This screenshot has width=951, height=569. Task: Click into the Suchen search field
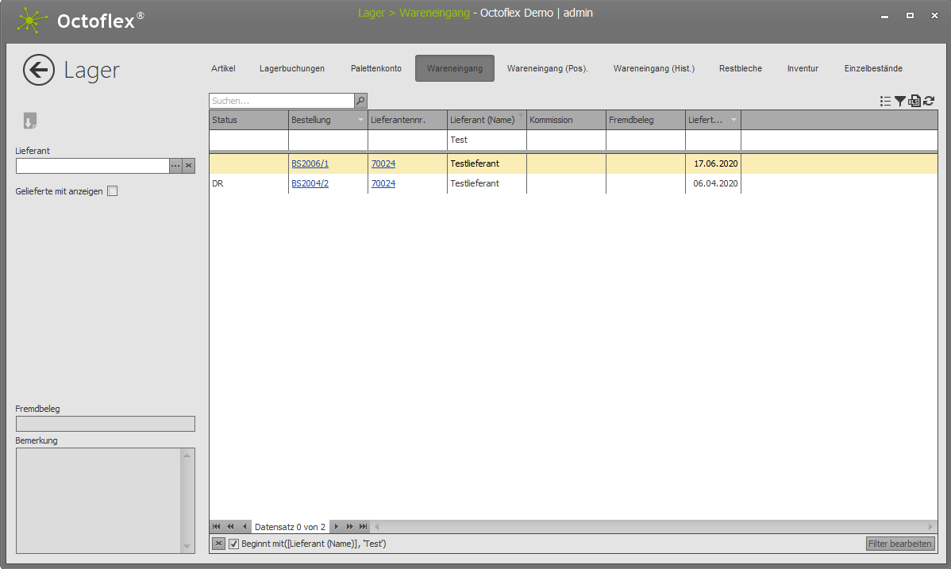pos(281,101)
